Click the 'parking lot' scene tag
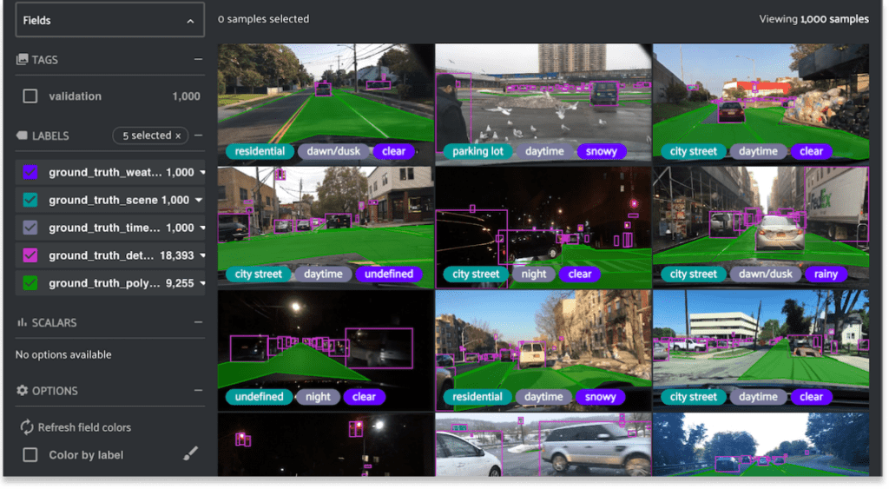889x489 pixels. click(x=478, y=151)
